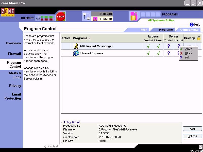The height and width of the screenshot is (152, 203).
Task: Click AOL Instant Messenger's running man icon
Action: coord(76,46)
